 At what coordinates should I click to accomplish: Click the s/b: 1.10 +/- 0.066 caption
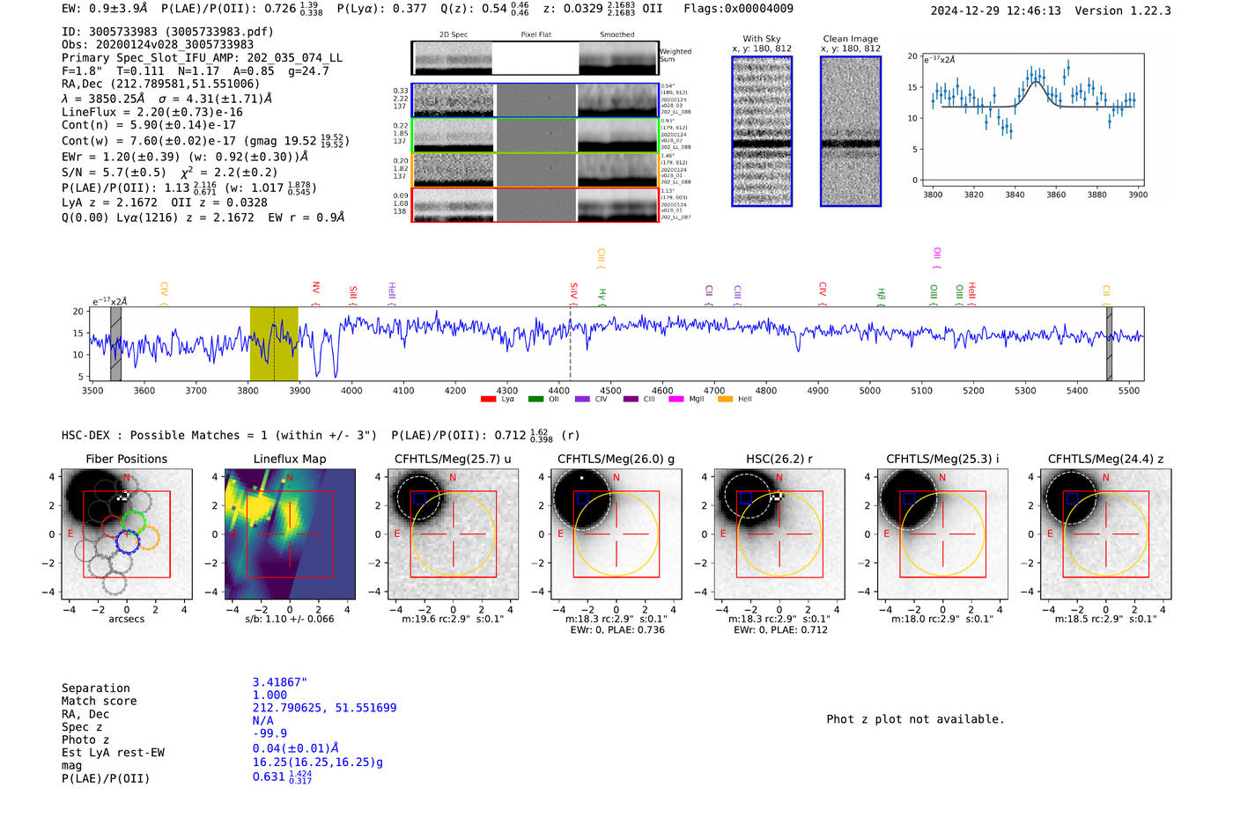click(x=290, y=619)
